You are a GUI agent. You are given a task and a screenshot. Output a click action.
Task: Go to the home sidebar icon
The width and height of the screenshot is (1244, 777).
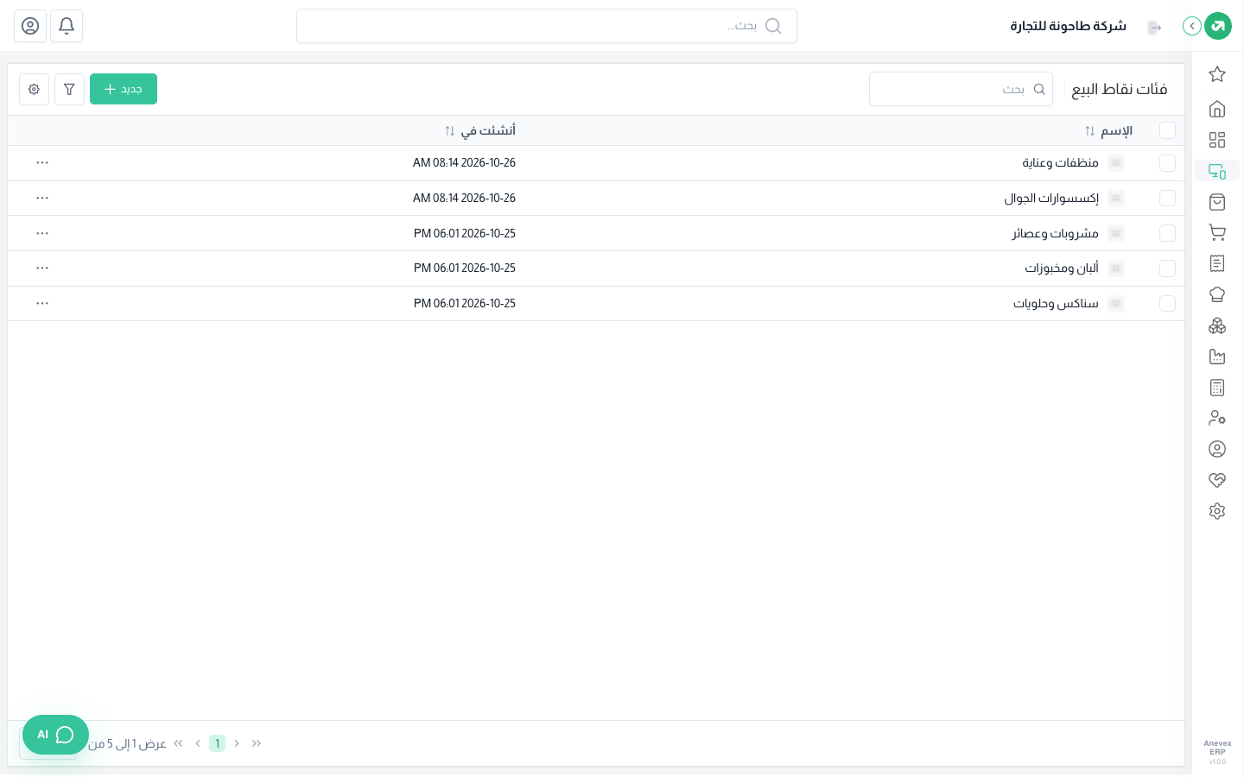click(1217, 109)
